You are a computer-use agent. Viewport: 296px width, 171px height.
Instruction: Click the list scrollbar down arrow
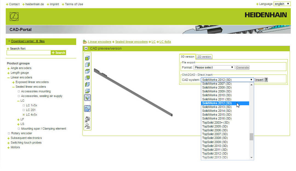251,157
